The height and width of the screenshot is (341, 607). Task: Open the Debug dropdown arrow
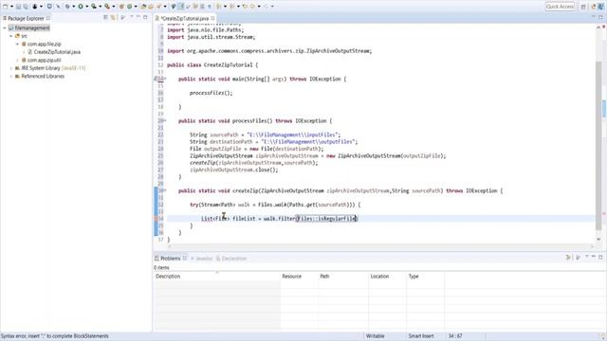pyautogui.click(x=74, y=7)
